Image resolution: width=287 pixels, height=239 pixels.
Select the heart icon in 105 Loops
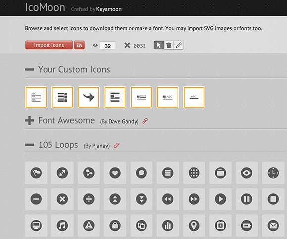pos(115,173)
